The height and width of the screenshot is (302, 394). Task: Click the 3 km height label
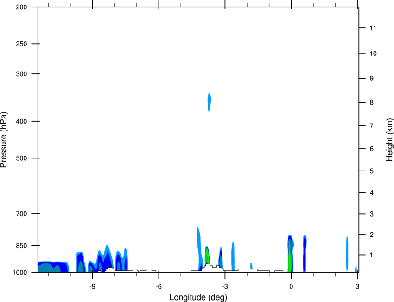click(x=372, y=214)
